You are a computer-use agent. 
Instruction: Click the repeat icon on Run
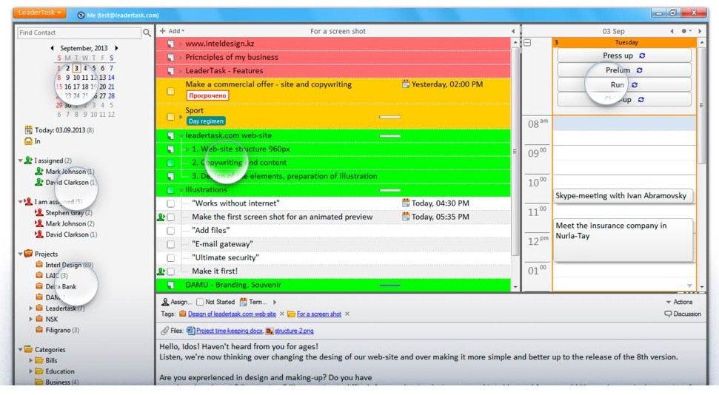(635, 85)
